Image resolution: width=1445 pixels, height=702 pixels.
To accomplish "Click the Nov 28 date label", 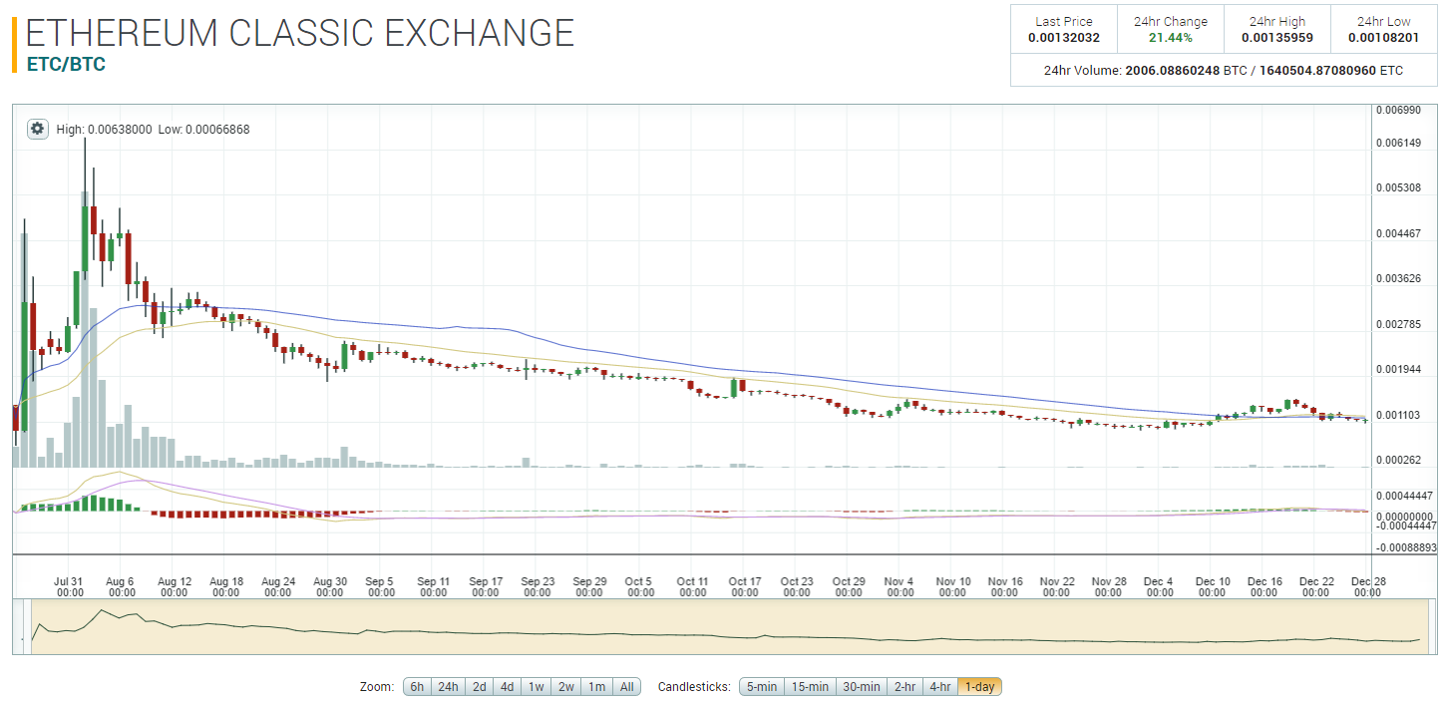I will click(x=1108, y=586).
